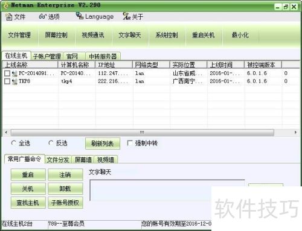Viewport: 302px width, 231px height.
Task: Select the 广西南宁 location cell
Action: coord(188,81)
